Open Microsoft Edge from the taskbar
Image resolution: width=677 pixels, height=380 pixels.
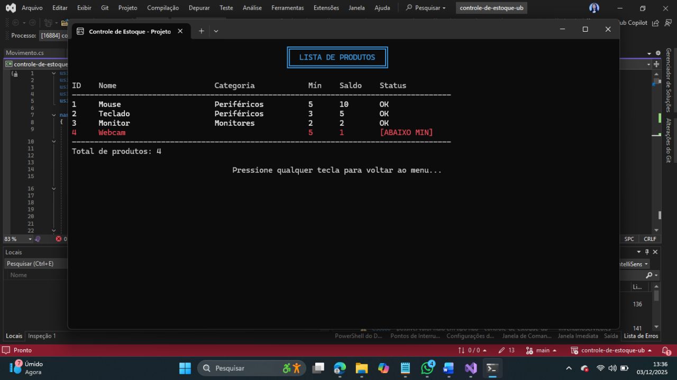[340, 368]
